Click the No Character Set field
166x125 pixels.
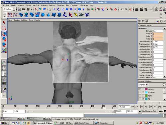pyautogui.click(x=150, y=111)
